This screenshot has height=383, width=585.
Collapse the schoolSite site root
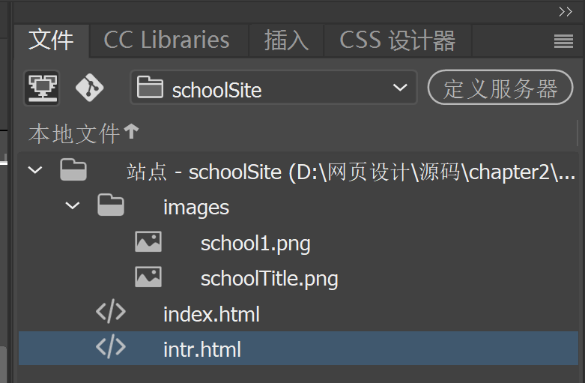(34, 171)
